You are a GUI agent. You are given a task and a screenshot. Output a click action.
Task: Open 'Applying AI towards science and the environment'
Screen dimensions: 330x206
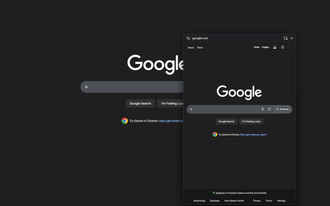pos(241,193)
